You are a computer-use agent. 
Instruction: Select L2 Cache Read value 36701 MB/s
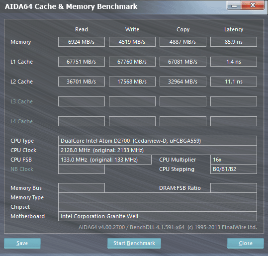tap(82, 82)
